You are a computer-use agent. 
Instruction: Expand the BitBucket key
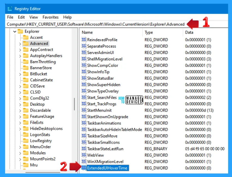point(20,74)
